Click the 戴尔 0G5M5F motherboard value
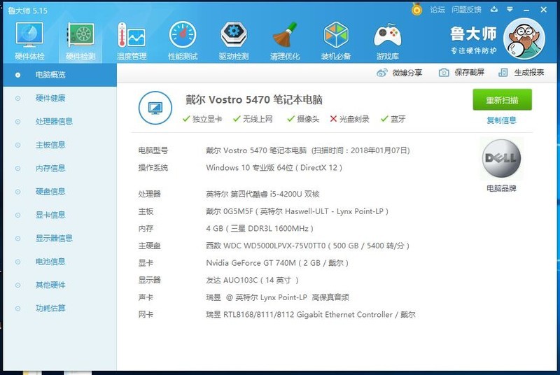This screenshot has width=560, height=375. pos(297,211)
